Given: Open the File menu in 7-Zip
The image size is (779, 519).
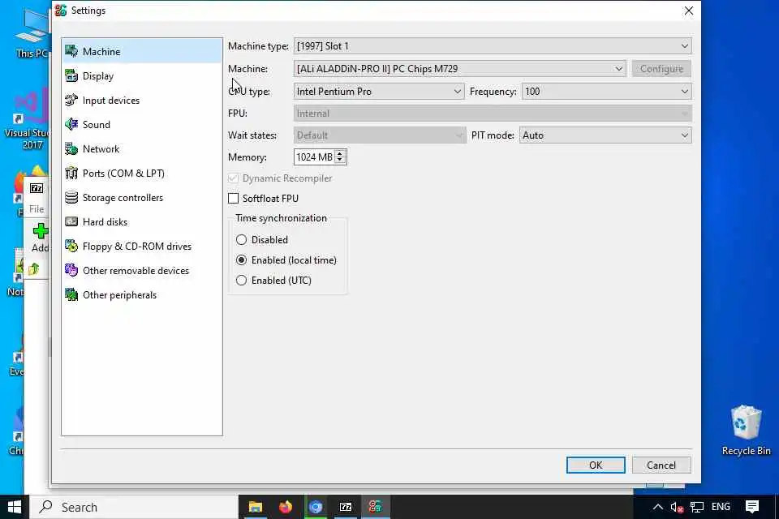Looking at the screenshot, I should click(37, 209).
